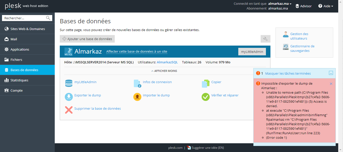Open the Applications menu item
343x152 pixels.
[x=27, y=49]
